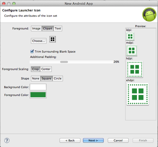
Task: Set icon shape to None
Action: pos(36,78)
